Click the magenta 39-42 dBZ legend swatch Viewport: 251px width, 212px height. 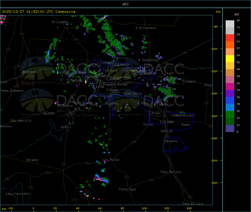pyautogui.click(x=230, y=86)
